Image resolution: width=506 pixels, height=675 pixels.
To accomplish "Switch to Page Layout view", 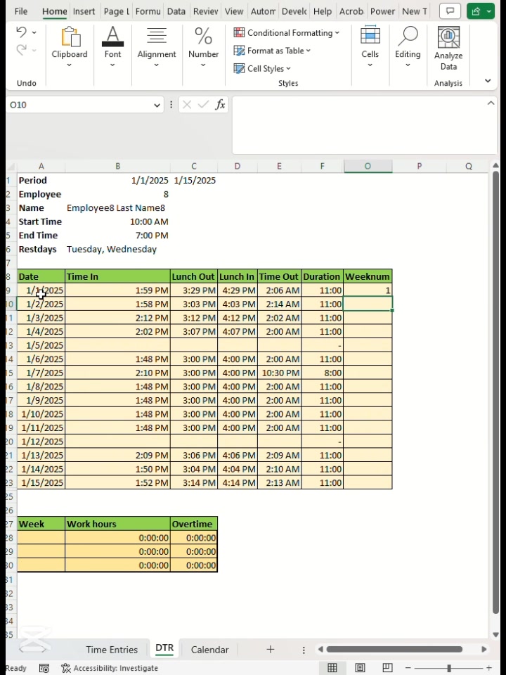I will point(360,668).
